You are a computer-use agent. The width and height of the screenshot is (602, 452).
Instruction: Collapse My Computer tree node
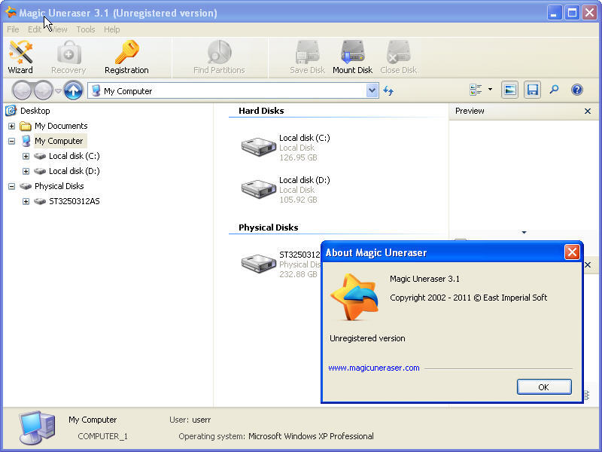pos(11,141)
